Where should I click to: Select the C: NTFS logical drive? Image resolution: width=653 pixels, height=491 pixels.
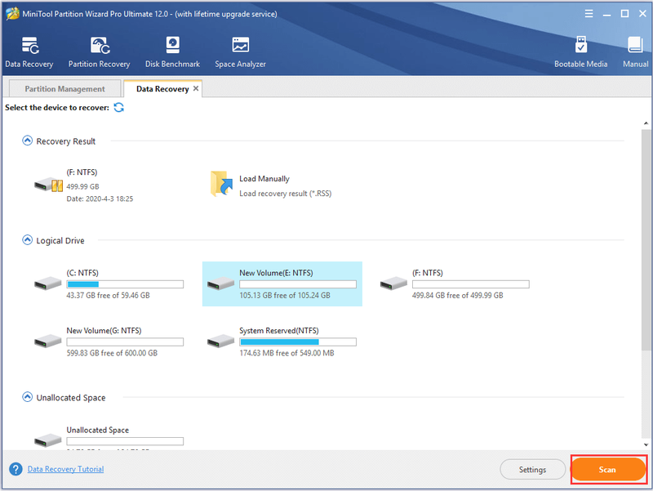(x=109, y=283)
